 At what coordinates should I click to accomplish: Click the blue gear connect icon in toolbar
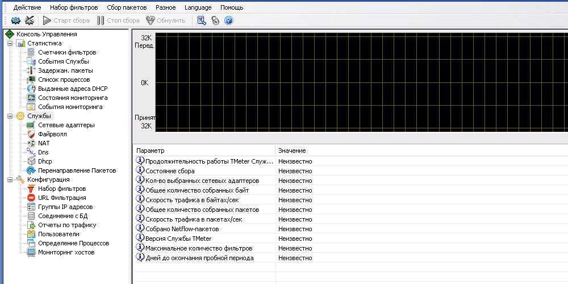(x=16, y=20)
